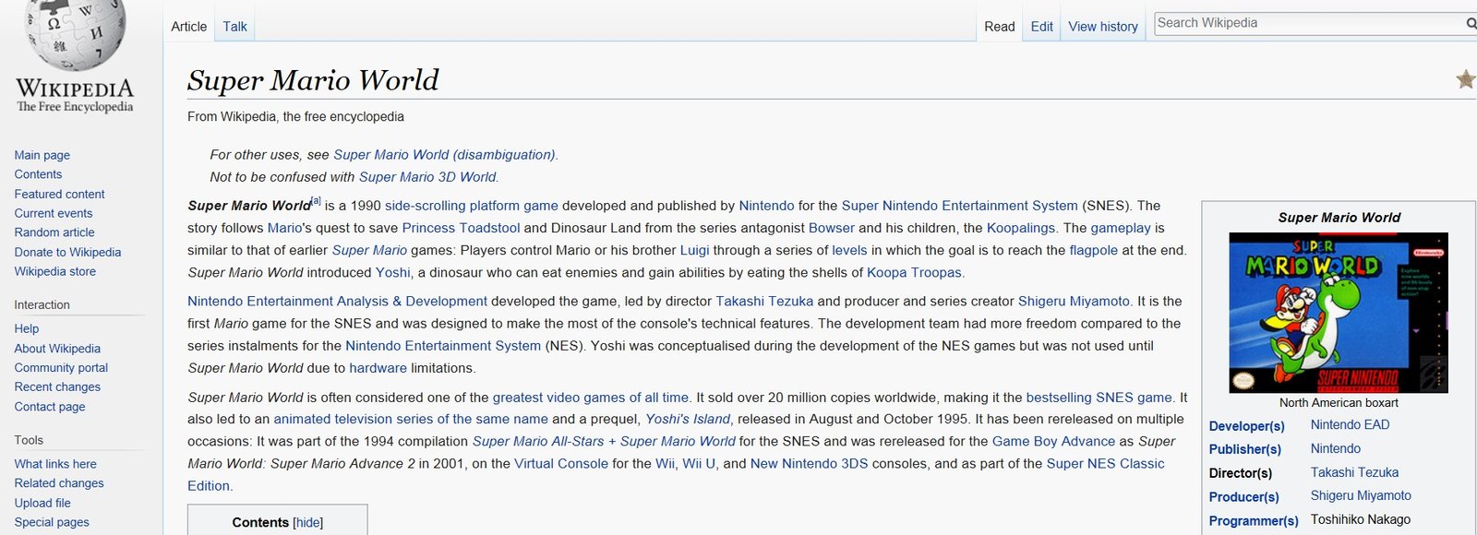This screenshot has width=1477, height=535.
Task: Open Producer(s) infobox label link
Action: pos(1243,497)
